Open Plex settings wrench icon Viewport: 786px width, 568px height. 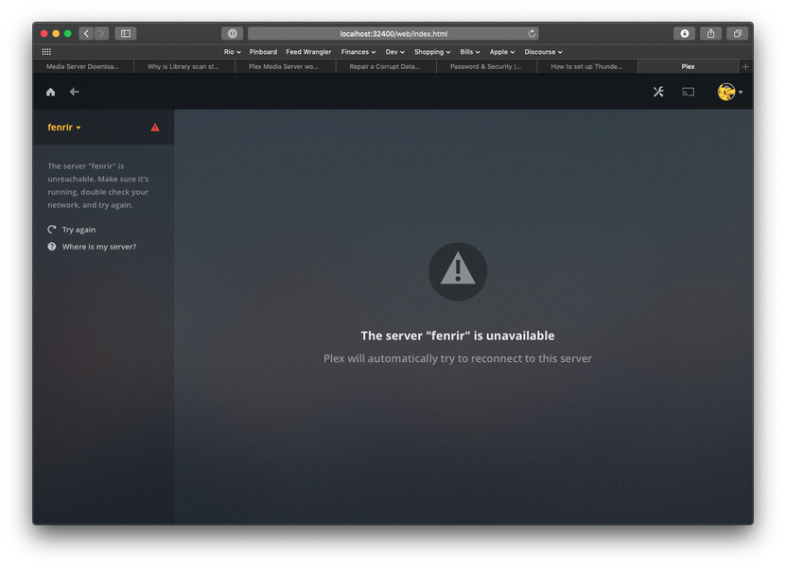[x=658, y=92]
